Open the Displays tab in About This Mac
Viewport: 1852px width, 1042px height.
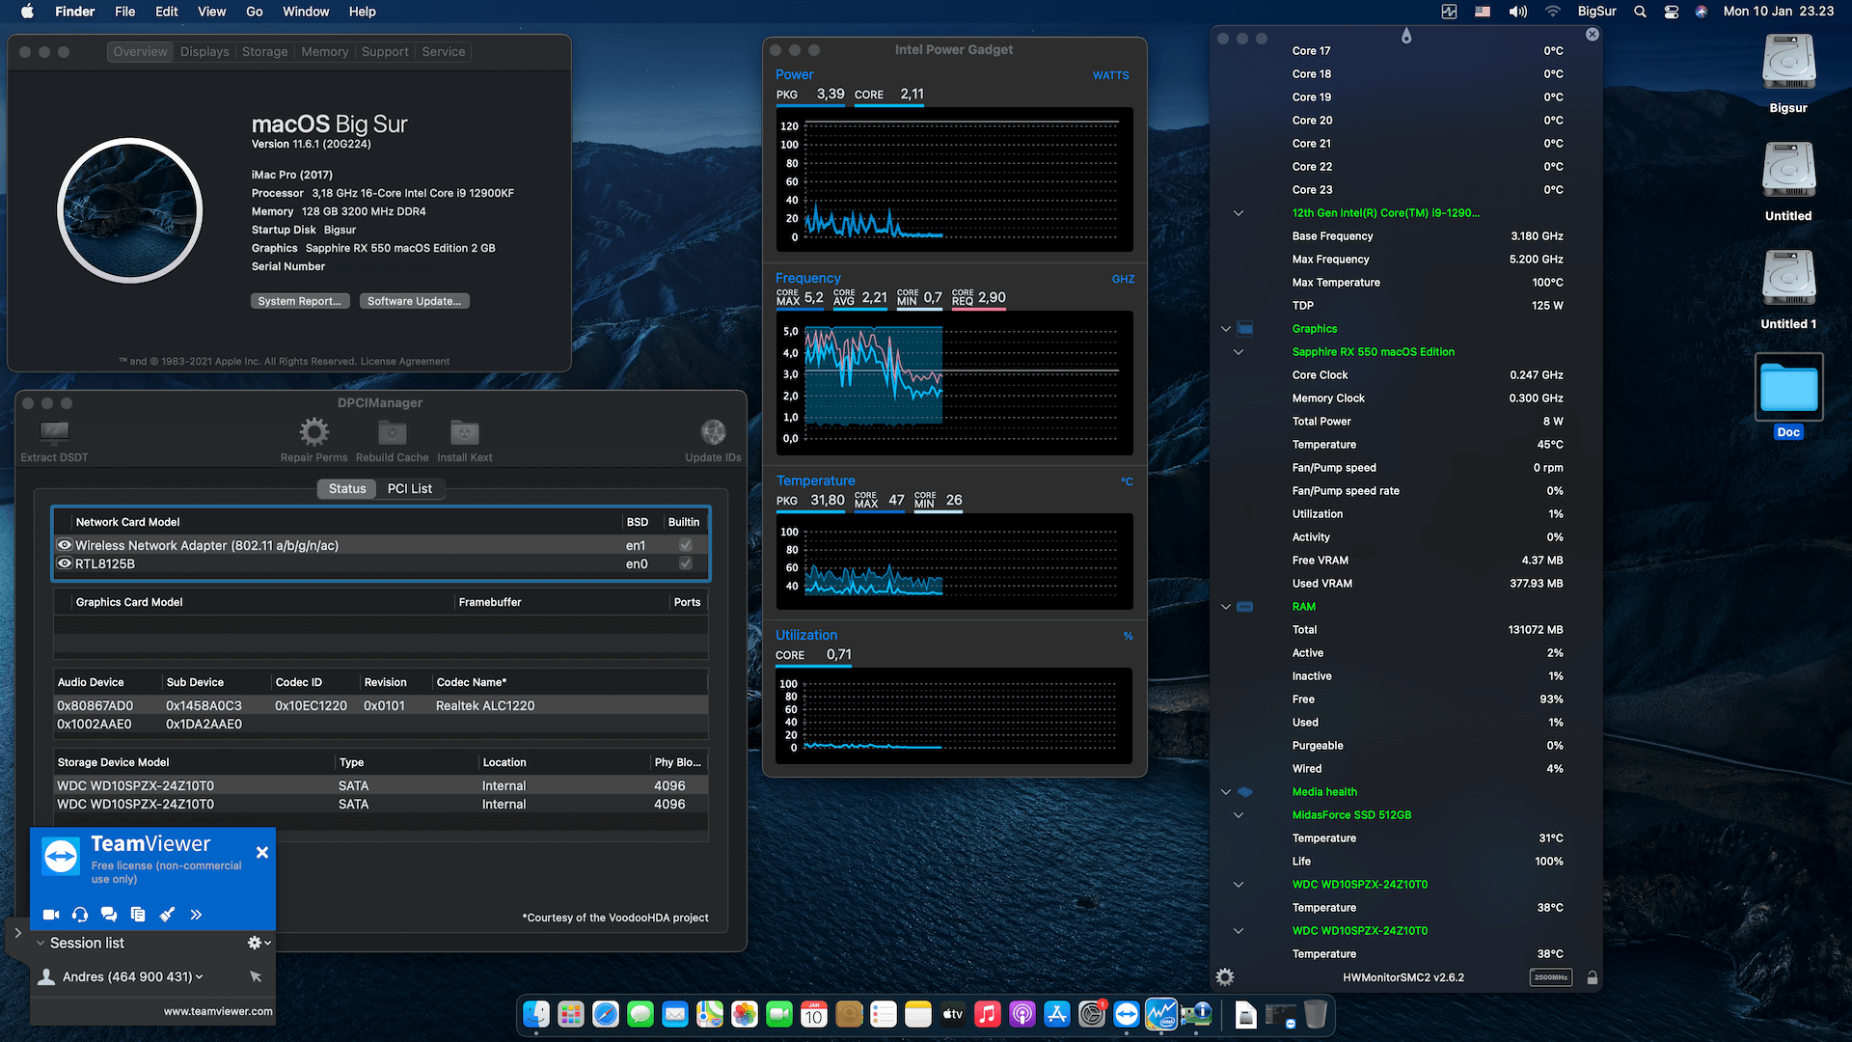pyautogui.click(x=204, y=51)
